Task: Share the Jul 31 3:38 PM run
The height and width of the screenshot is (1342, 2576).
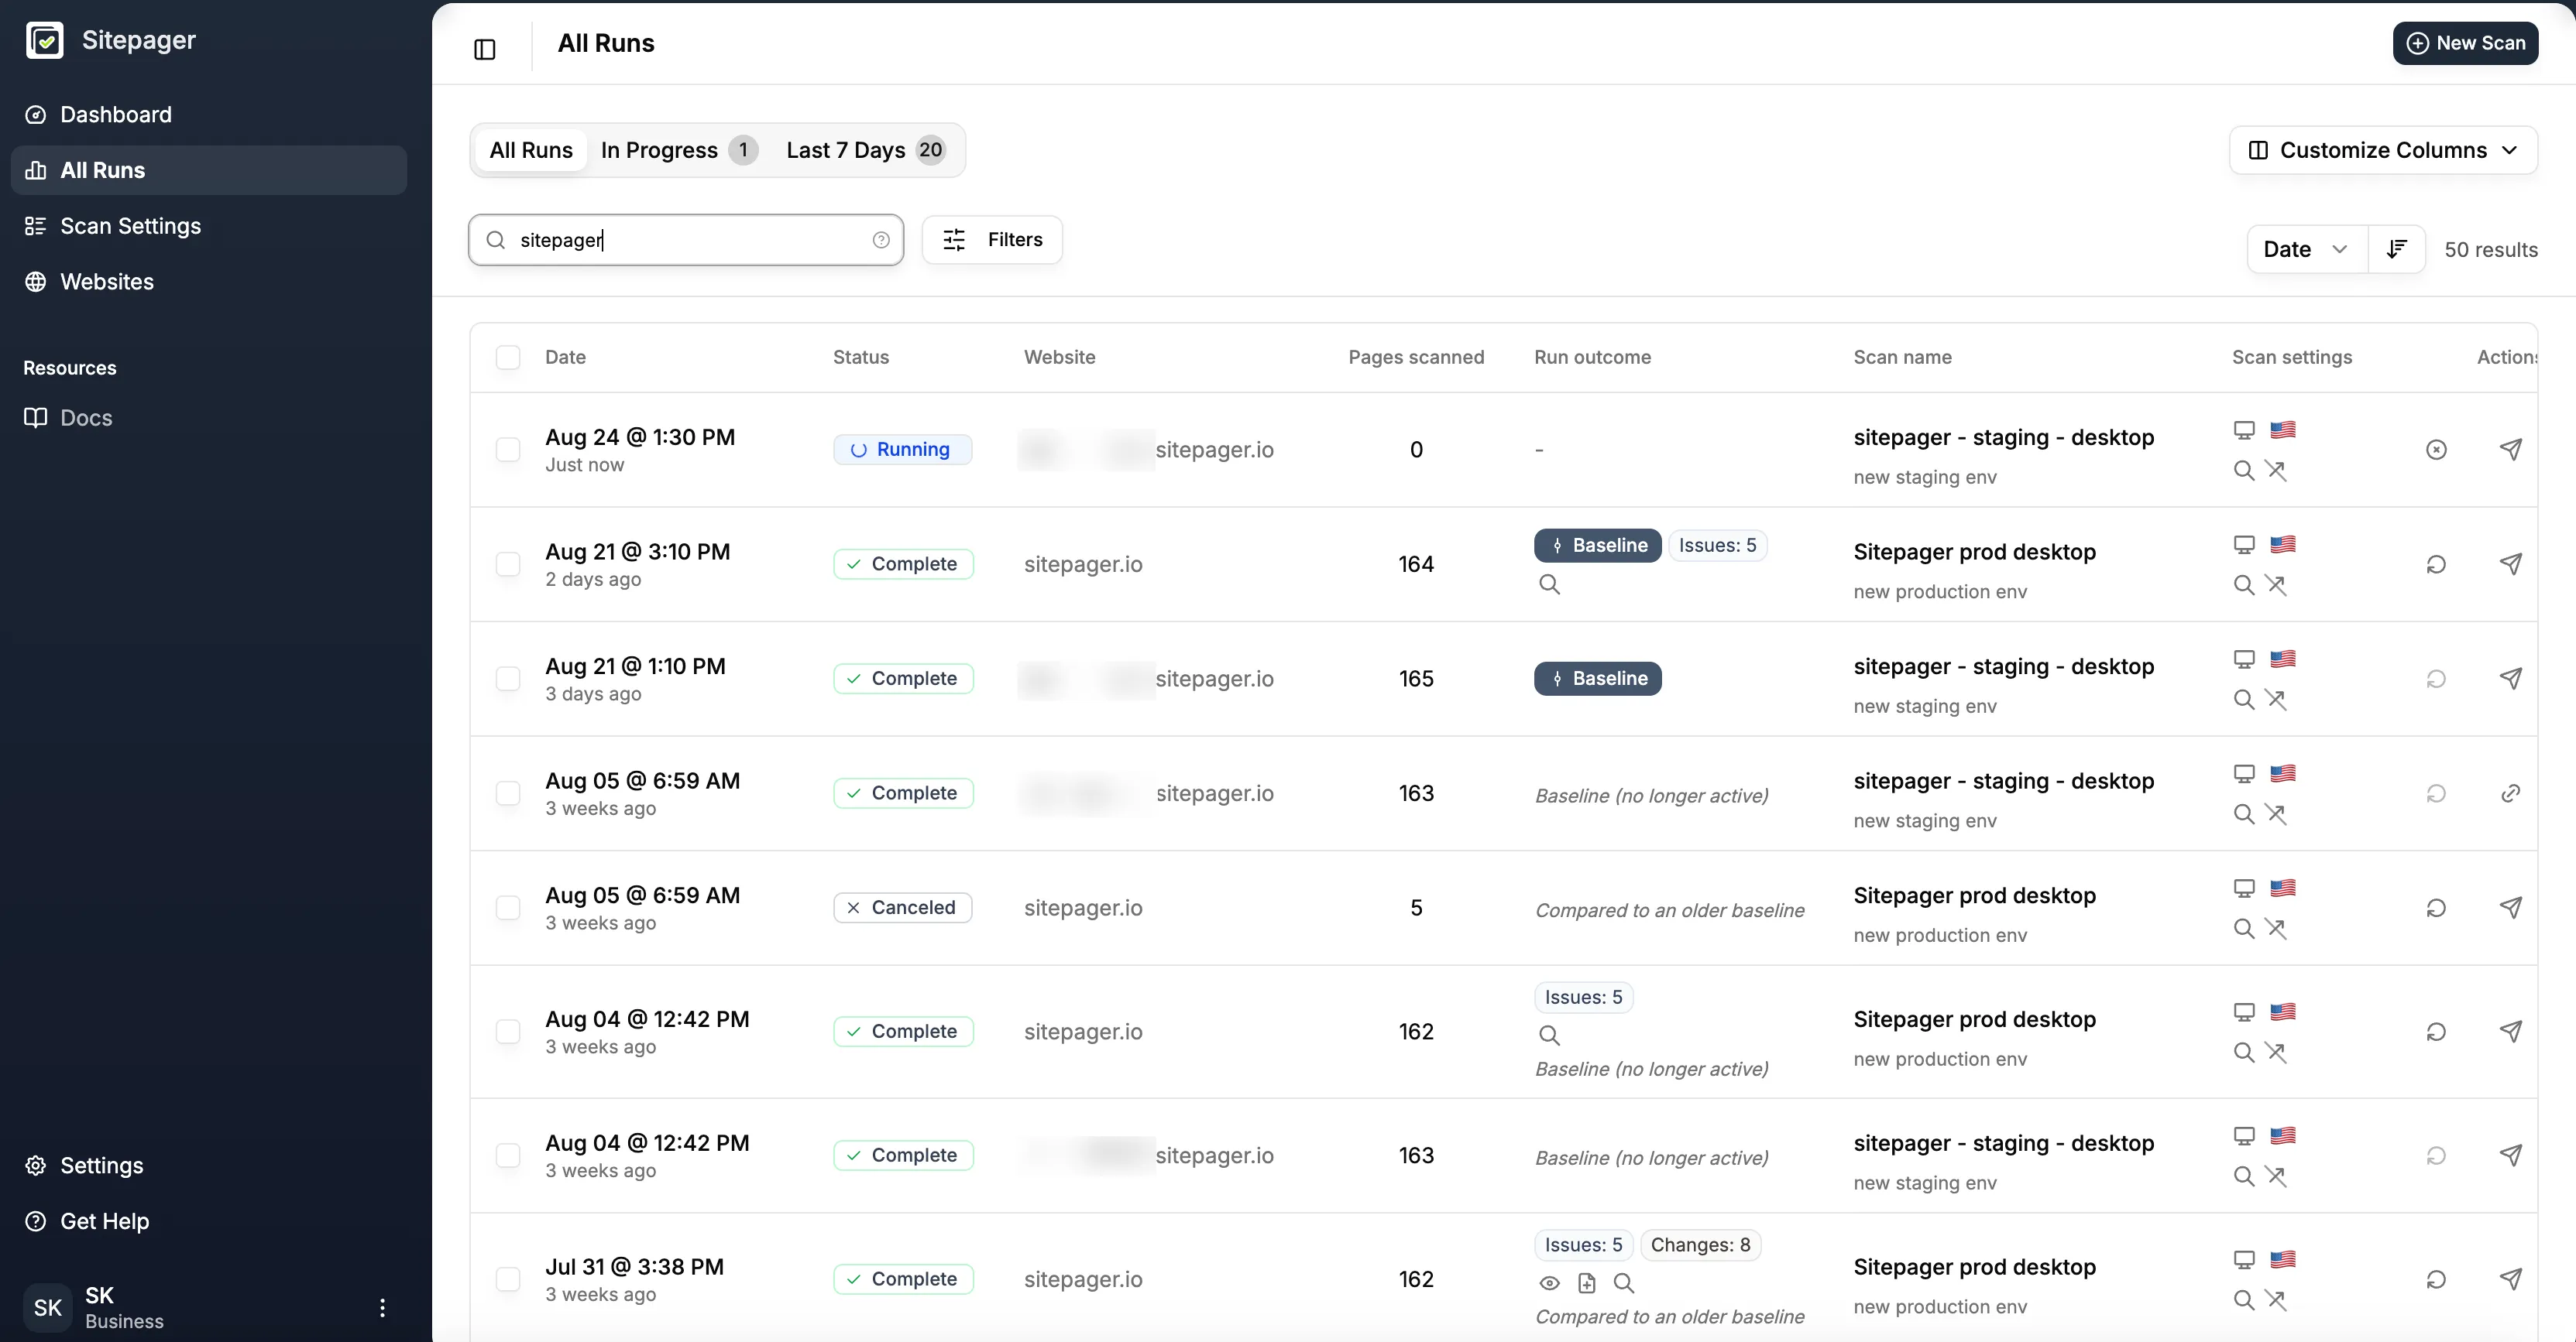Action: (2510, 1279)
